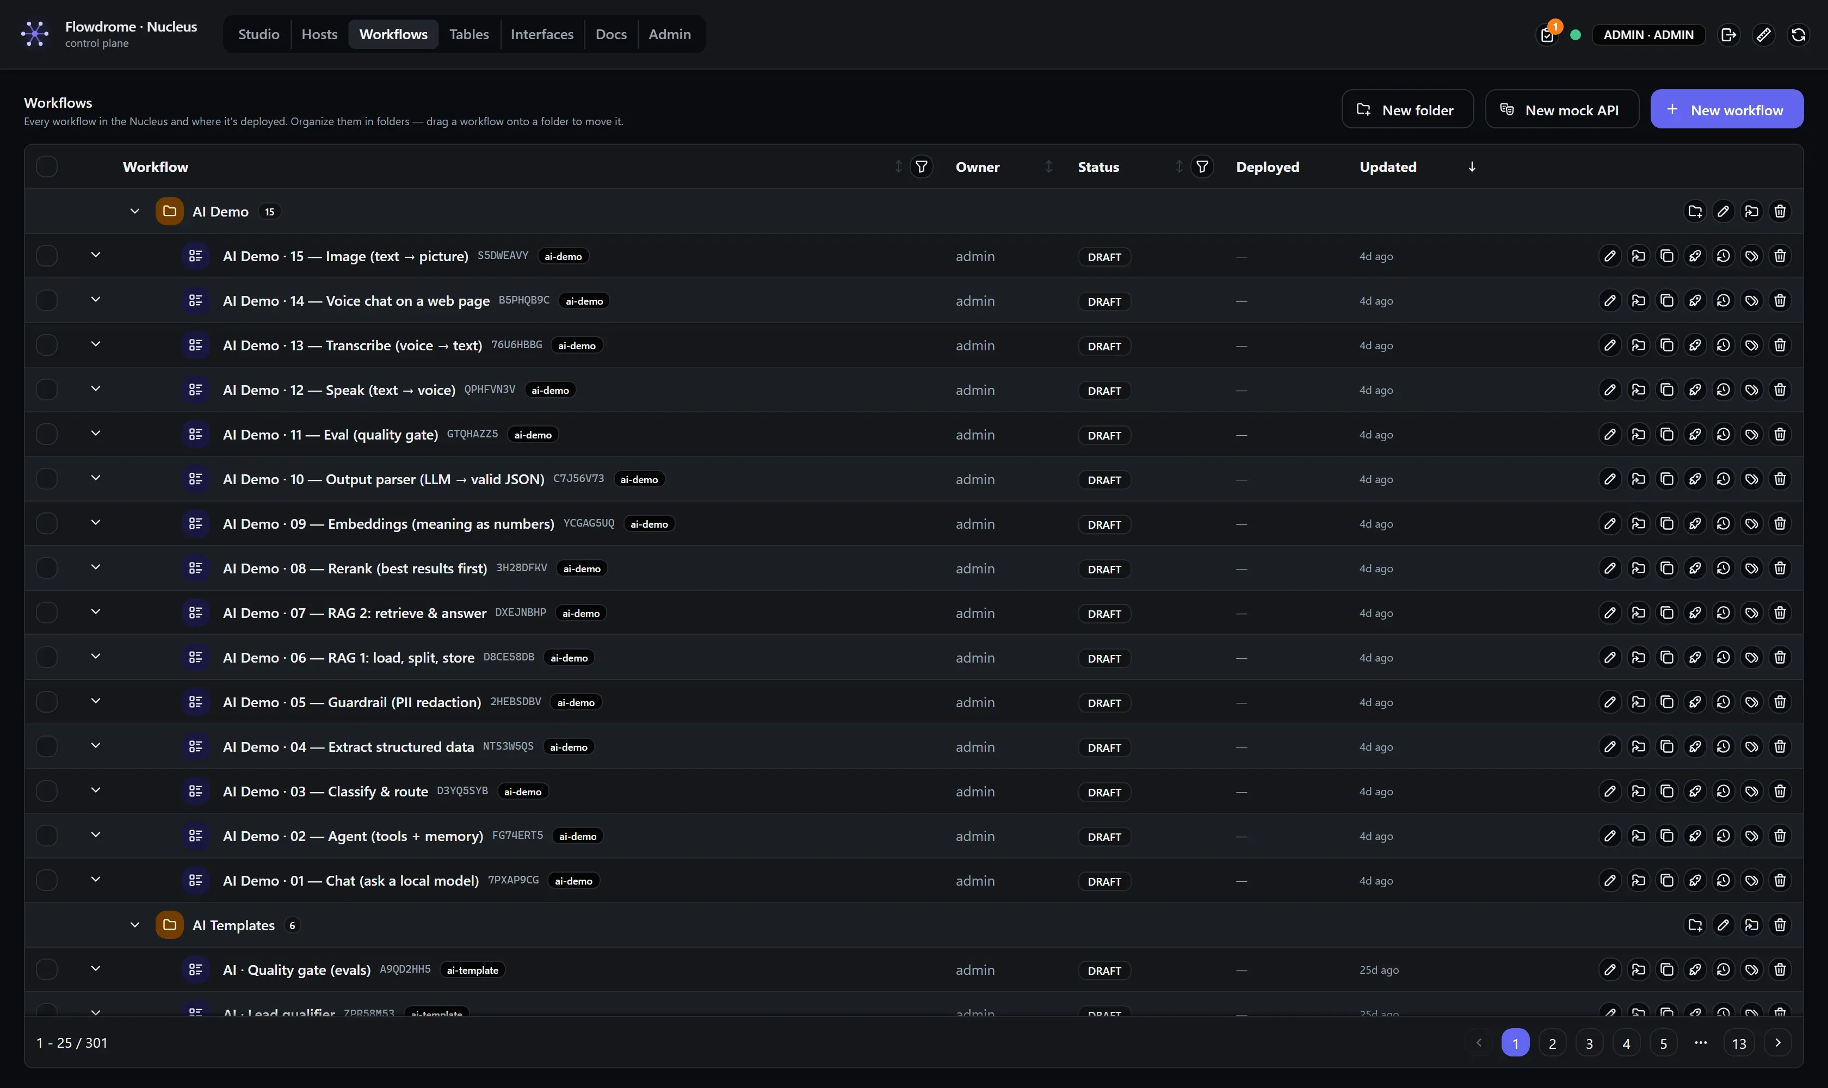Expand the AI Demo 09 Embeddings row
The width and height of the screenshot is (1828, 1088).
(x=95, y=523)
